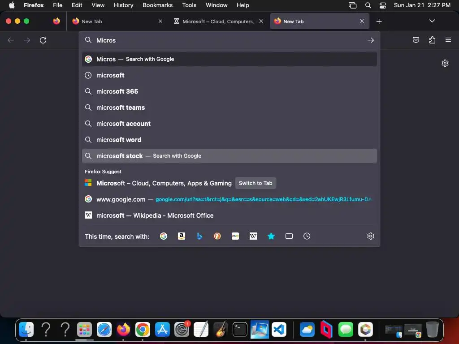Select the 'microsoft 365' suggestion
The image size is (459, 344).
(229, 91)
